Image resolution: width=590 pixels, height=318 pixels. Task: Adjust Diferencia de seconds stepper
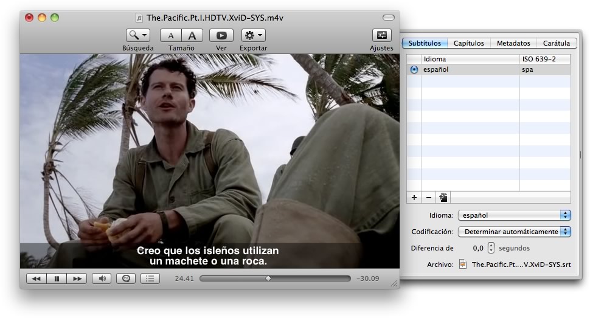(x=491, y=248)
